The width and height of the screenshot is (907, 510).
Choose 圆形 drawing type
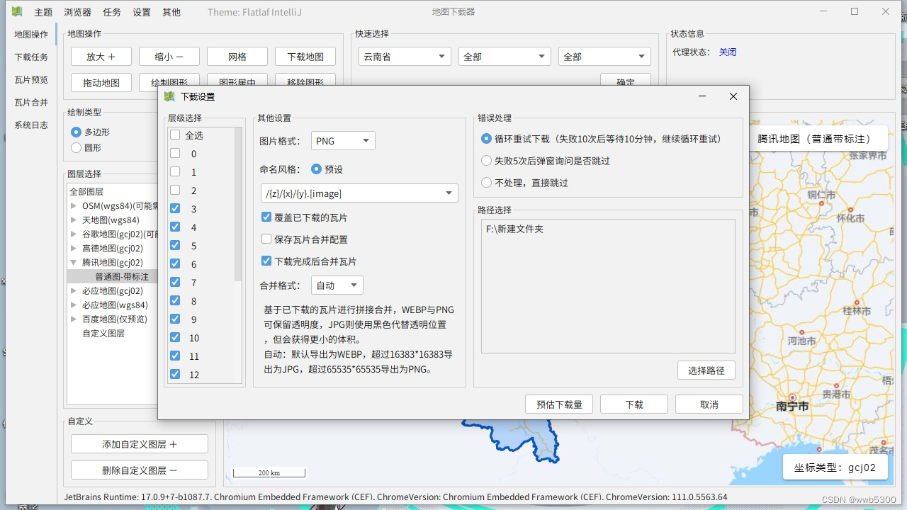point(77,148)
